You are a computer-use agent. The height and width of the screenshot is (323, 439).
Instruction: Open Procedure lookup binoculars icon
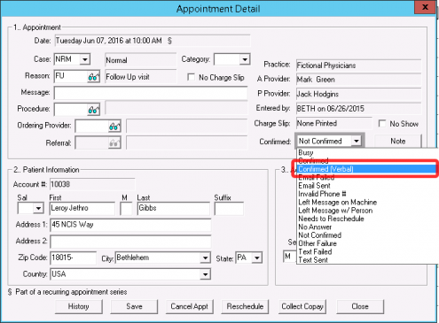click(93, 110)
